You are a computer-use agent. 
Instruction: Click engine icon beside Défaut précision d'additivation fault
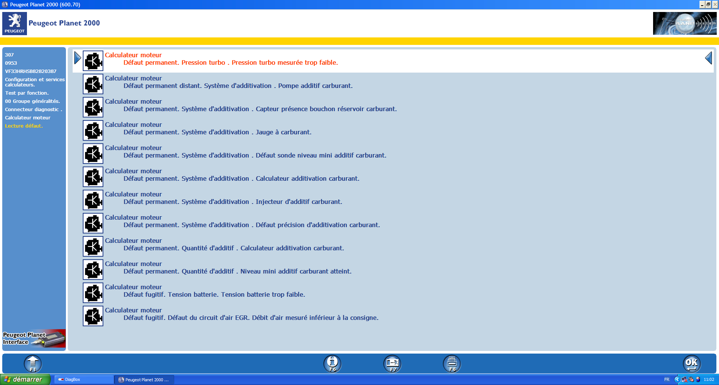point(93,223)
